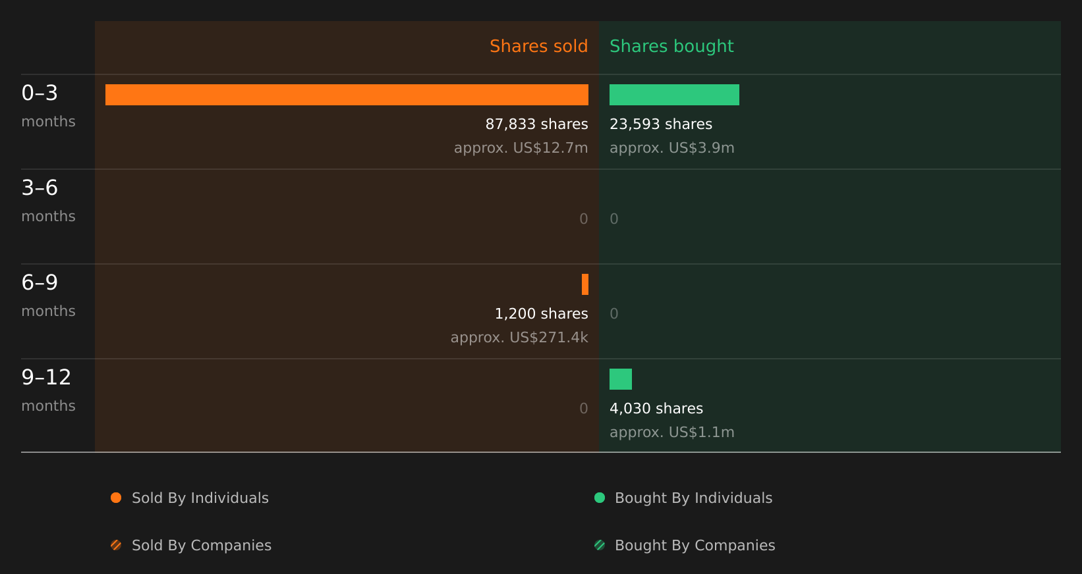
Task: Click the sold 0 in 3–6 months row
Action: (584, 219)
